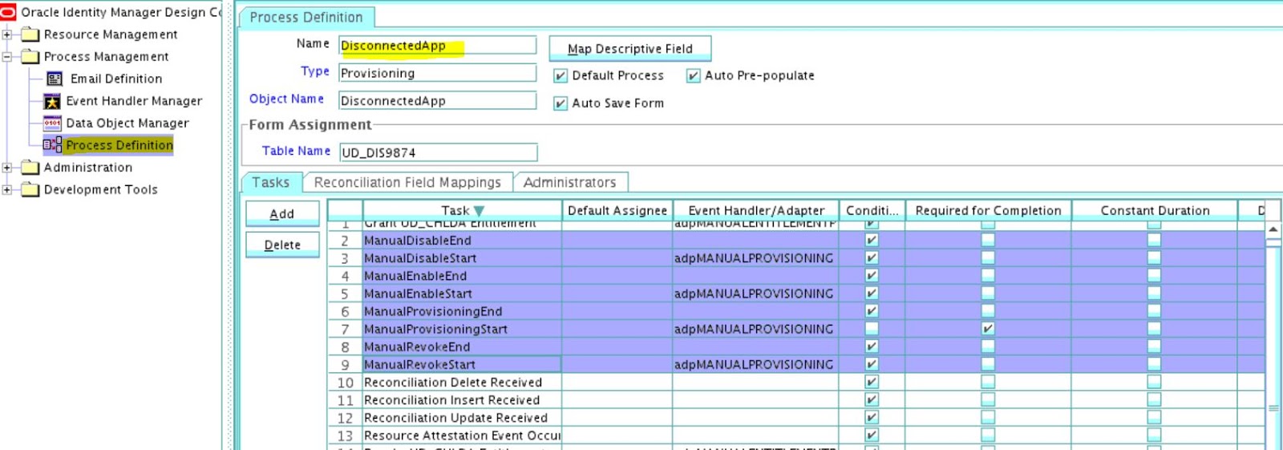The height and width of the screenshot is (450, 1283).
Task: Expand the Administration node
Action: point(7,168)
